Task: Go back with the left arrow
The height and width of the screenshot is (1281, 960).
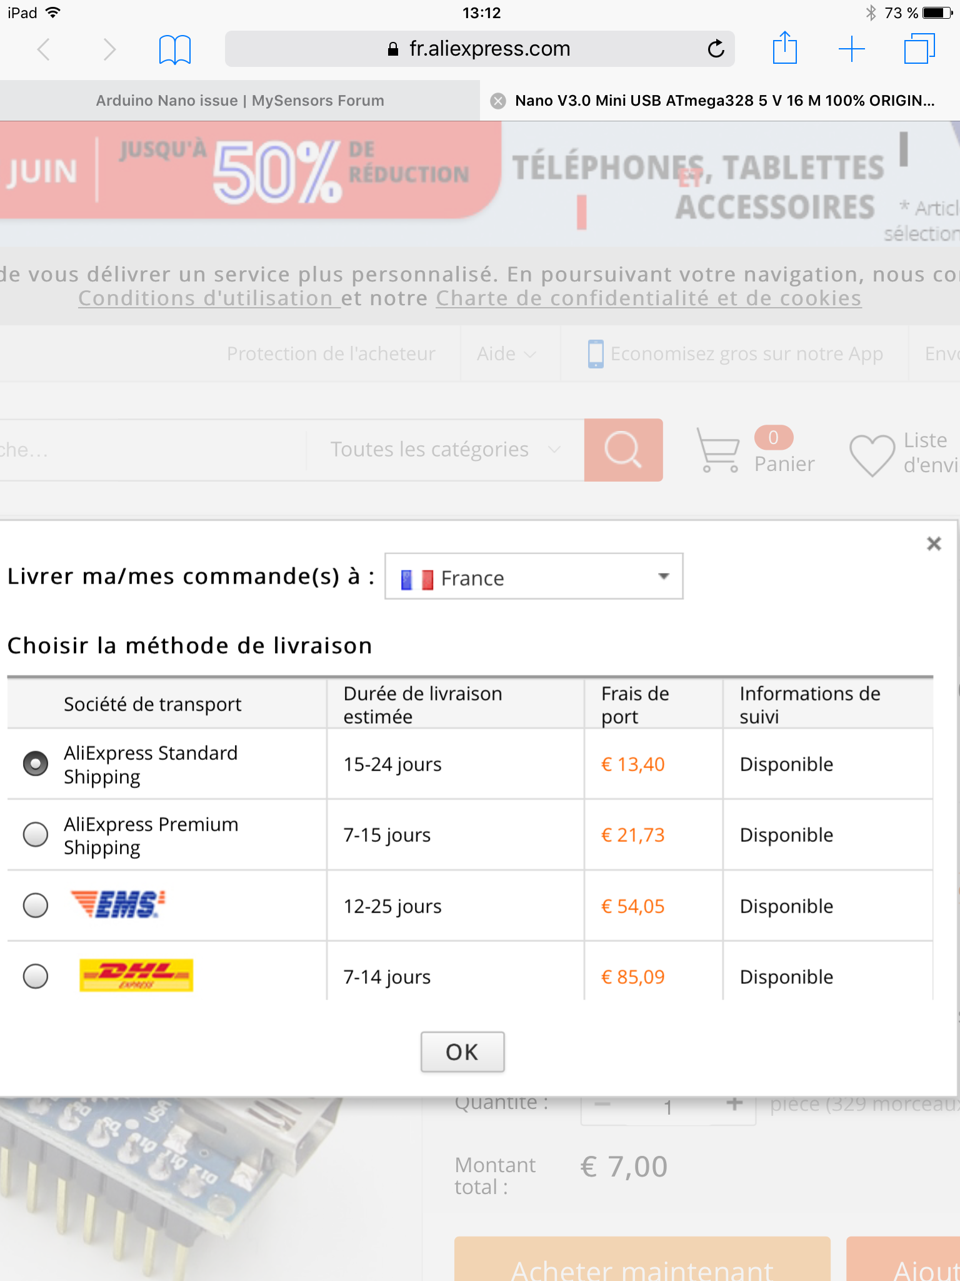Action: click(x=43, y=49)
